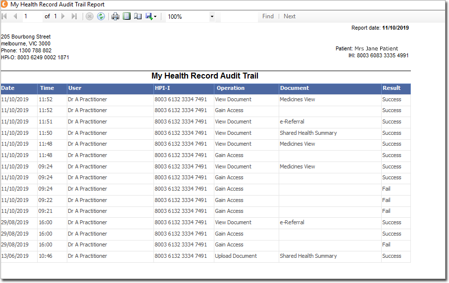Click the Stop rendering icon
The width and height of the screenshot is (449, 283).
pos(90,16)
